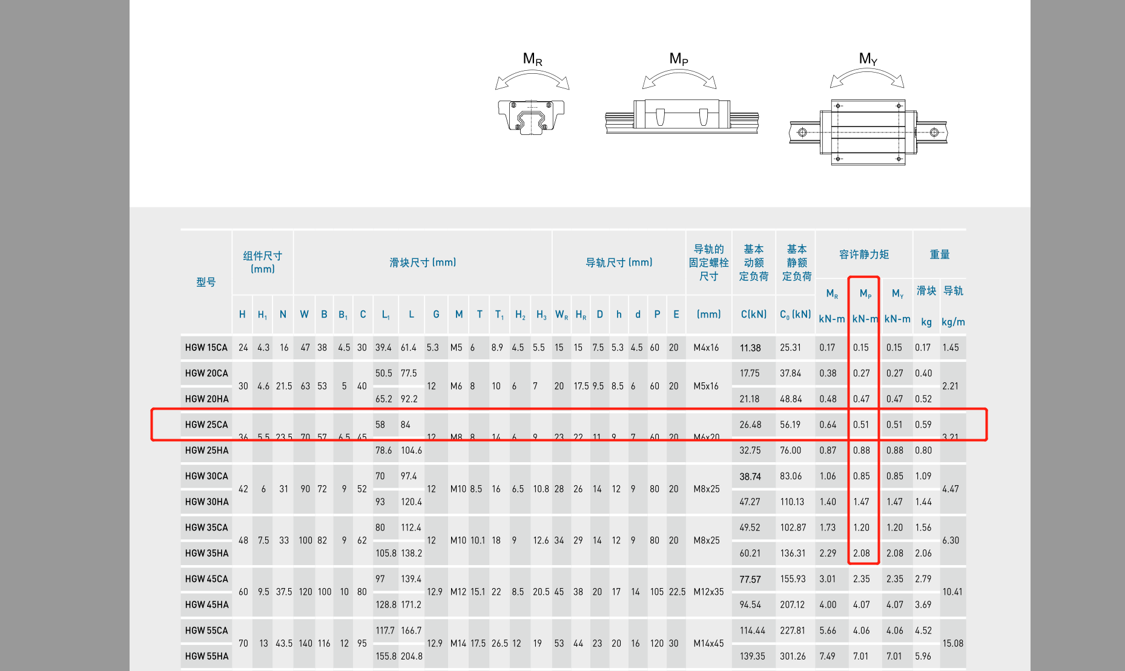The image size is (1125, 671).
Task: Select model name HGW 35HA
Action: pos(206,554)
